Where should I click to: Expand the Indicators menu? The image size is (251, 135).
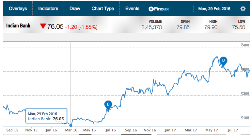pos(48,8)
